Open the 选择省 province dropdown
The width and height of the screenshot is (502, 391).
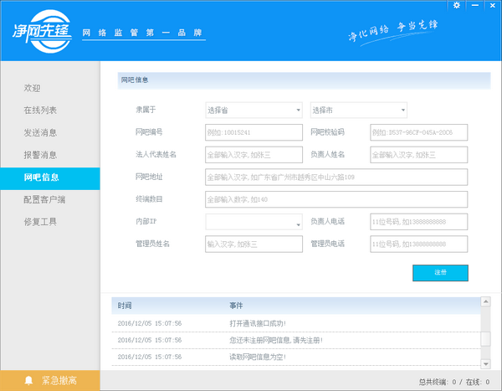pyautogui.click(x=254, y=110)
